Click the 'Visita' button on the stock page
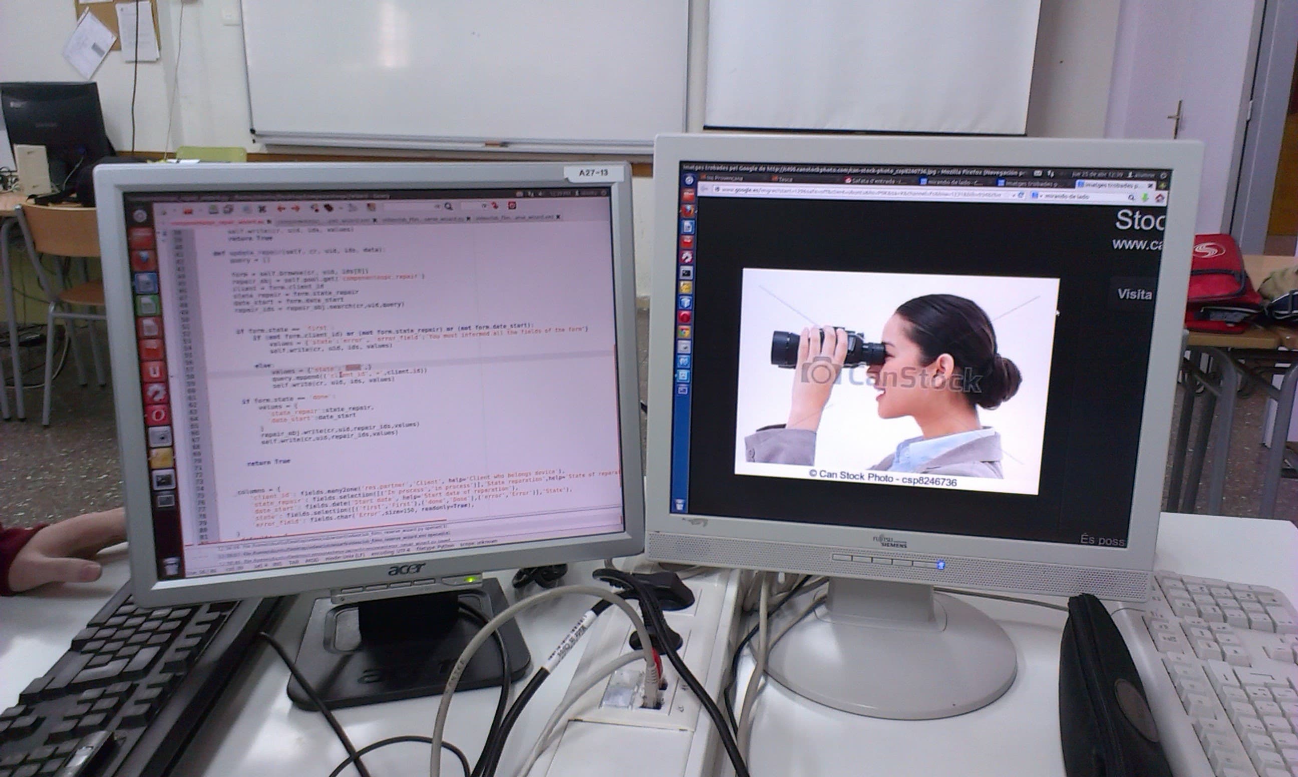1298x777 pixels. coord(1134,294)
